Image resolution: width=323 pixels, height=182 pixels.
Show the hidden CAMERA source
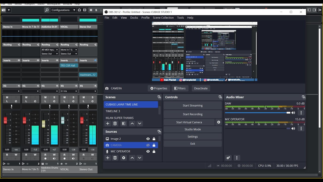click(148, 145)
